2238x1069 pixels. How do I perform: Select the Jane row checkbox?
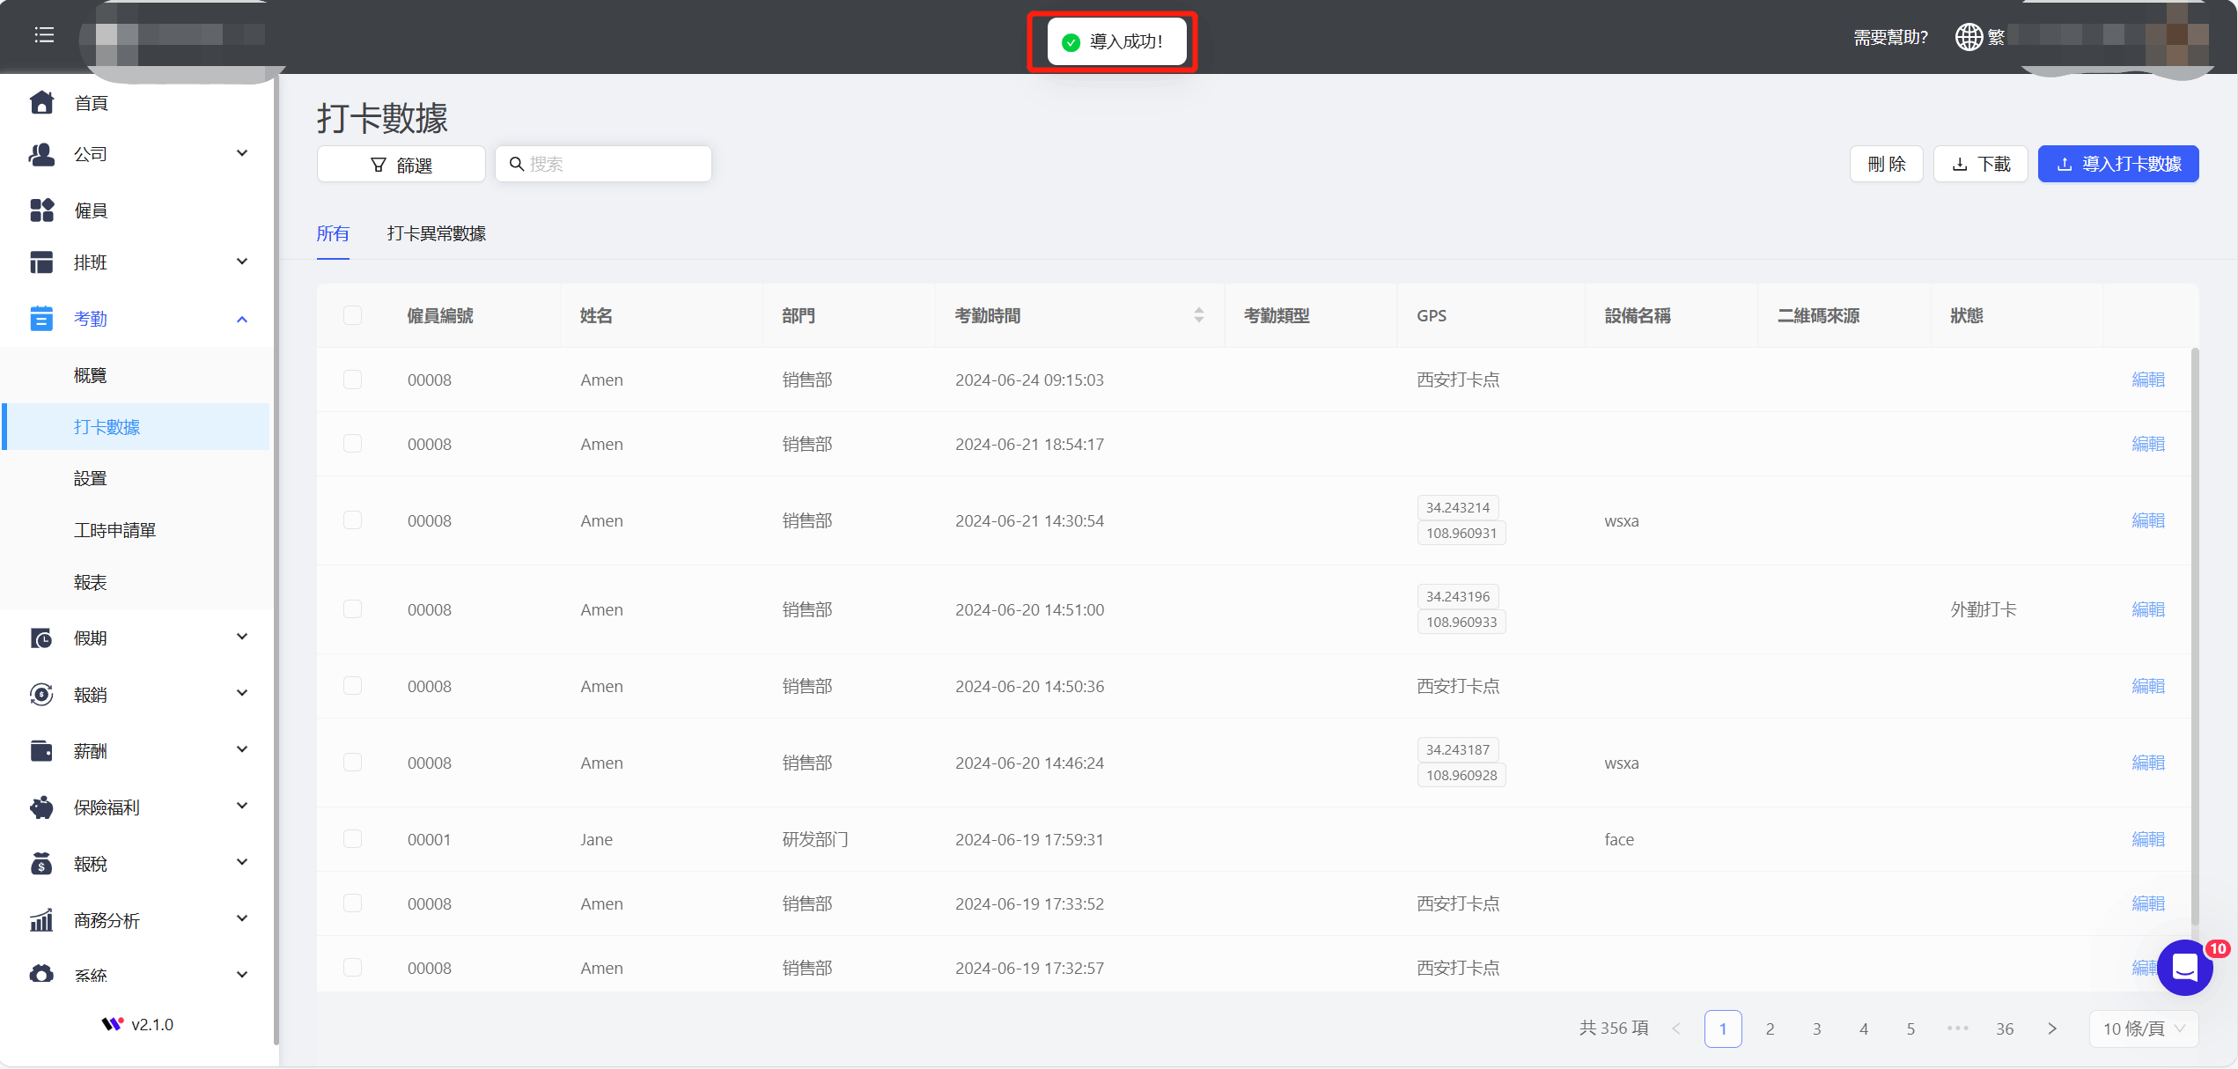(352, 839)
